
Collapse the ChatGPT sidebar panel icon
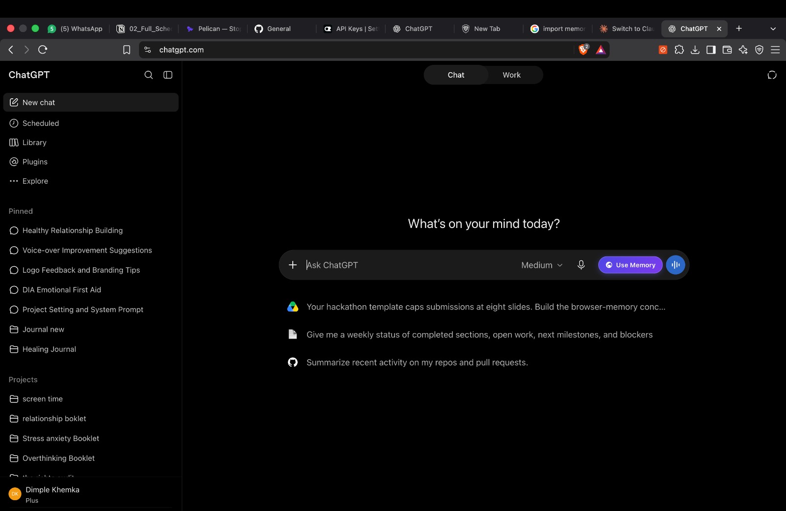tap(168, 75)
